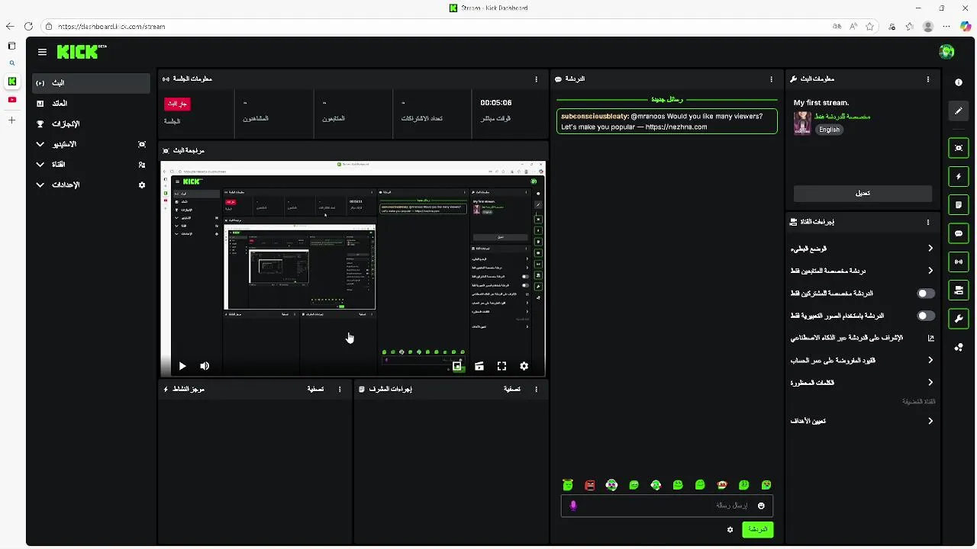Select الإنجازات item in sidebar
977x549 pixels.
pos(91,124)
